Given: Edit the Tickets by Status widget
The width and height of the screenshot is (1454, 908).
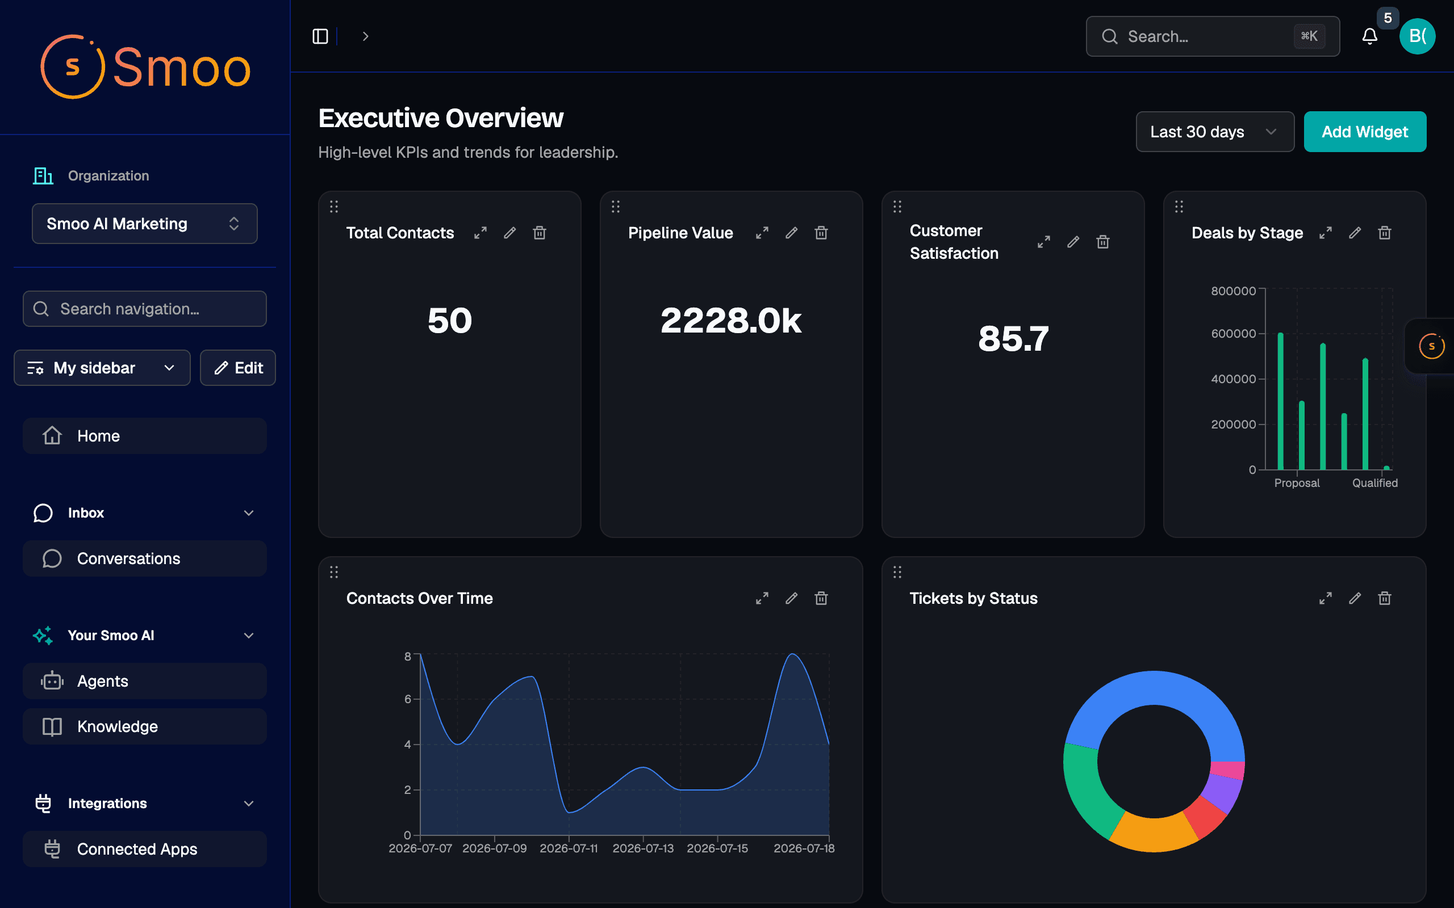Looking at the screenshot, I should click(1355, 598).
